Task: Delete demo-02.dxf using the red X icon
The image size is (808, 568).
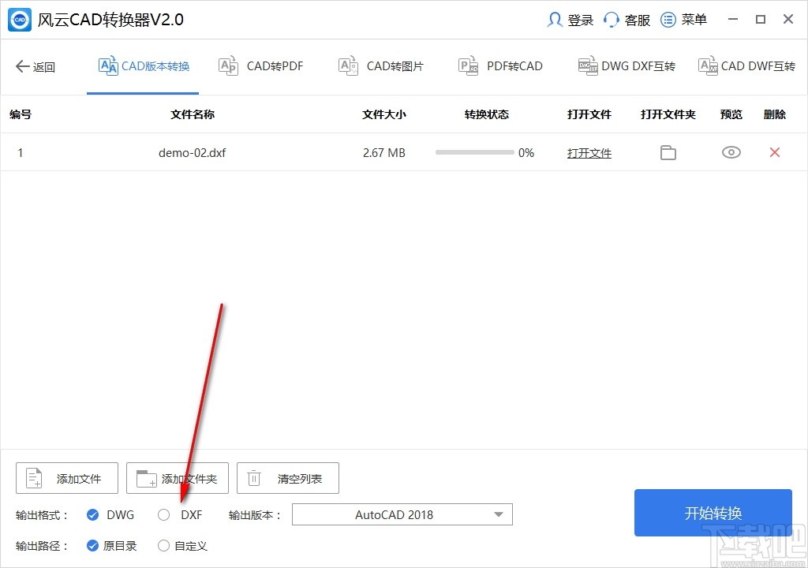Action: tap(774, 152)
